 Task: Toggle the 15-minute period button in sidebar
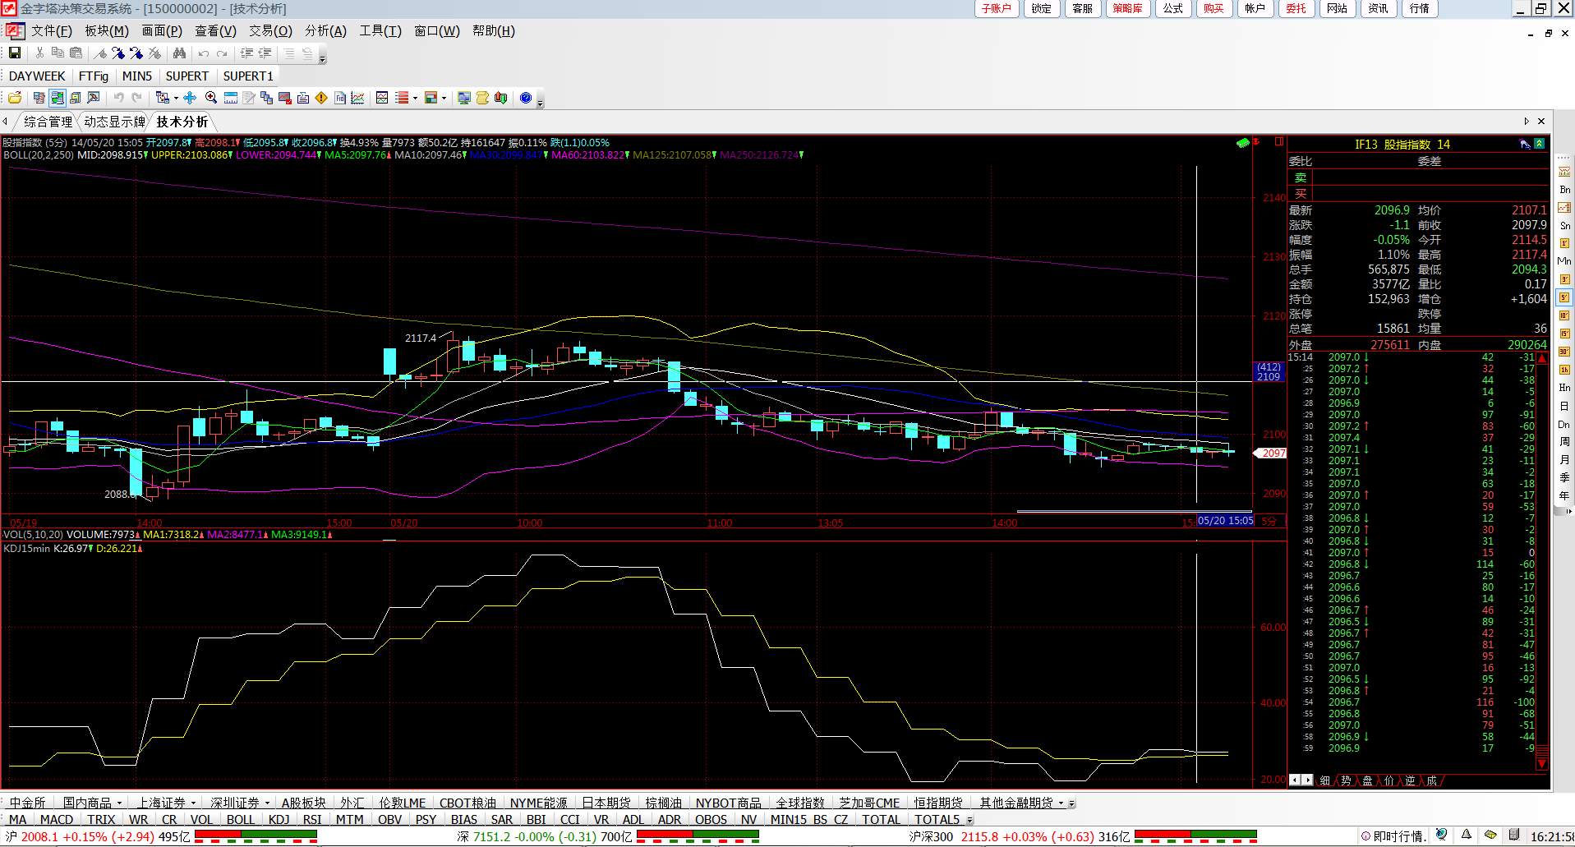pyautogui.click(x=1564, y=334)
